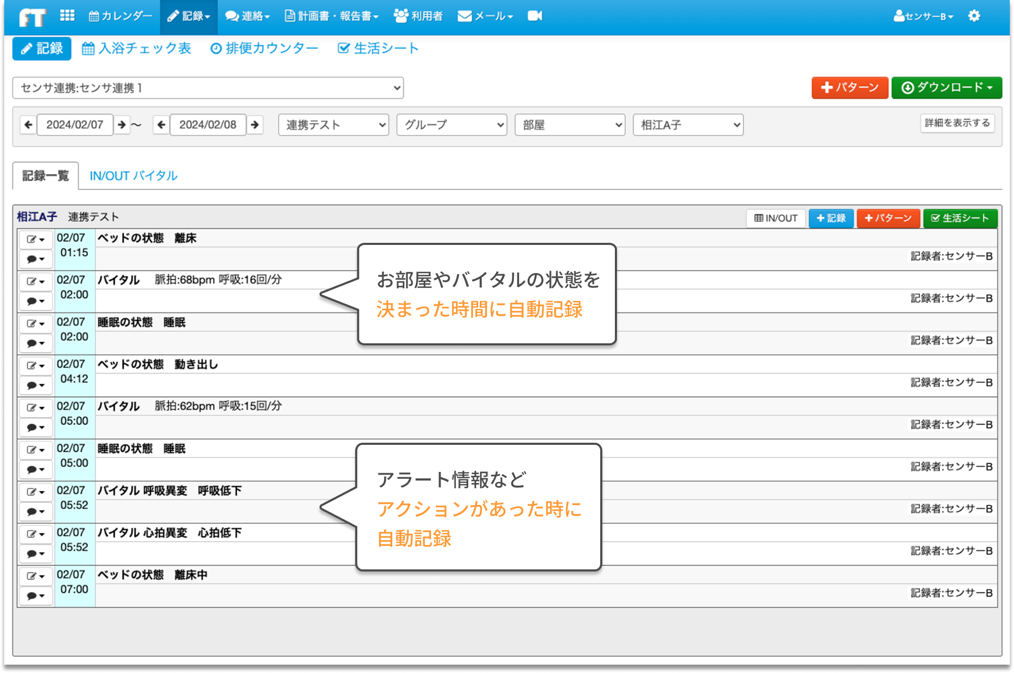
Task: Click the video camera icon in the navigation bar
Action: (535, 16)
